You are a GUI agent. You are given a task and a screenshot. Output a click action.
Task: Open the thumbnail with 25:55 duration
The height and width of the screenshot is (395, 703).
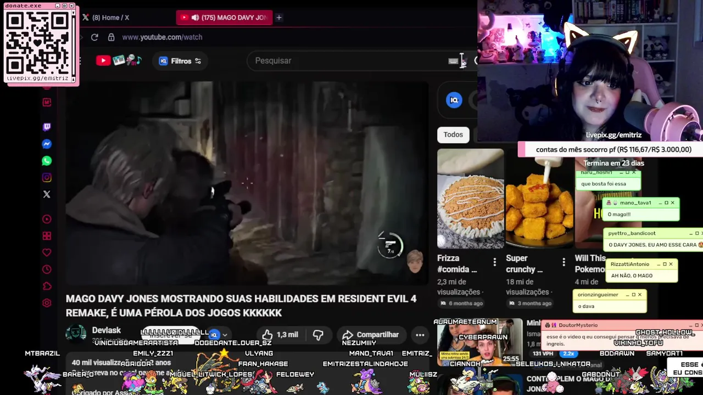pyautogui.click(x=480, y=343)
